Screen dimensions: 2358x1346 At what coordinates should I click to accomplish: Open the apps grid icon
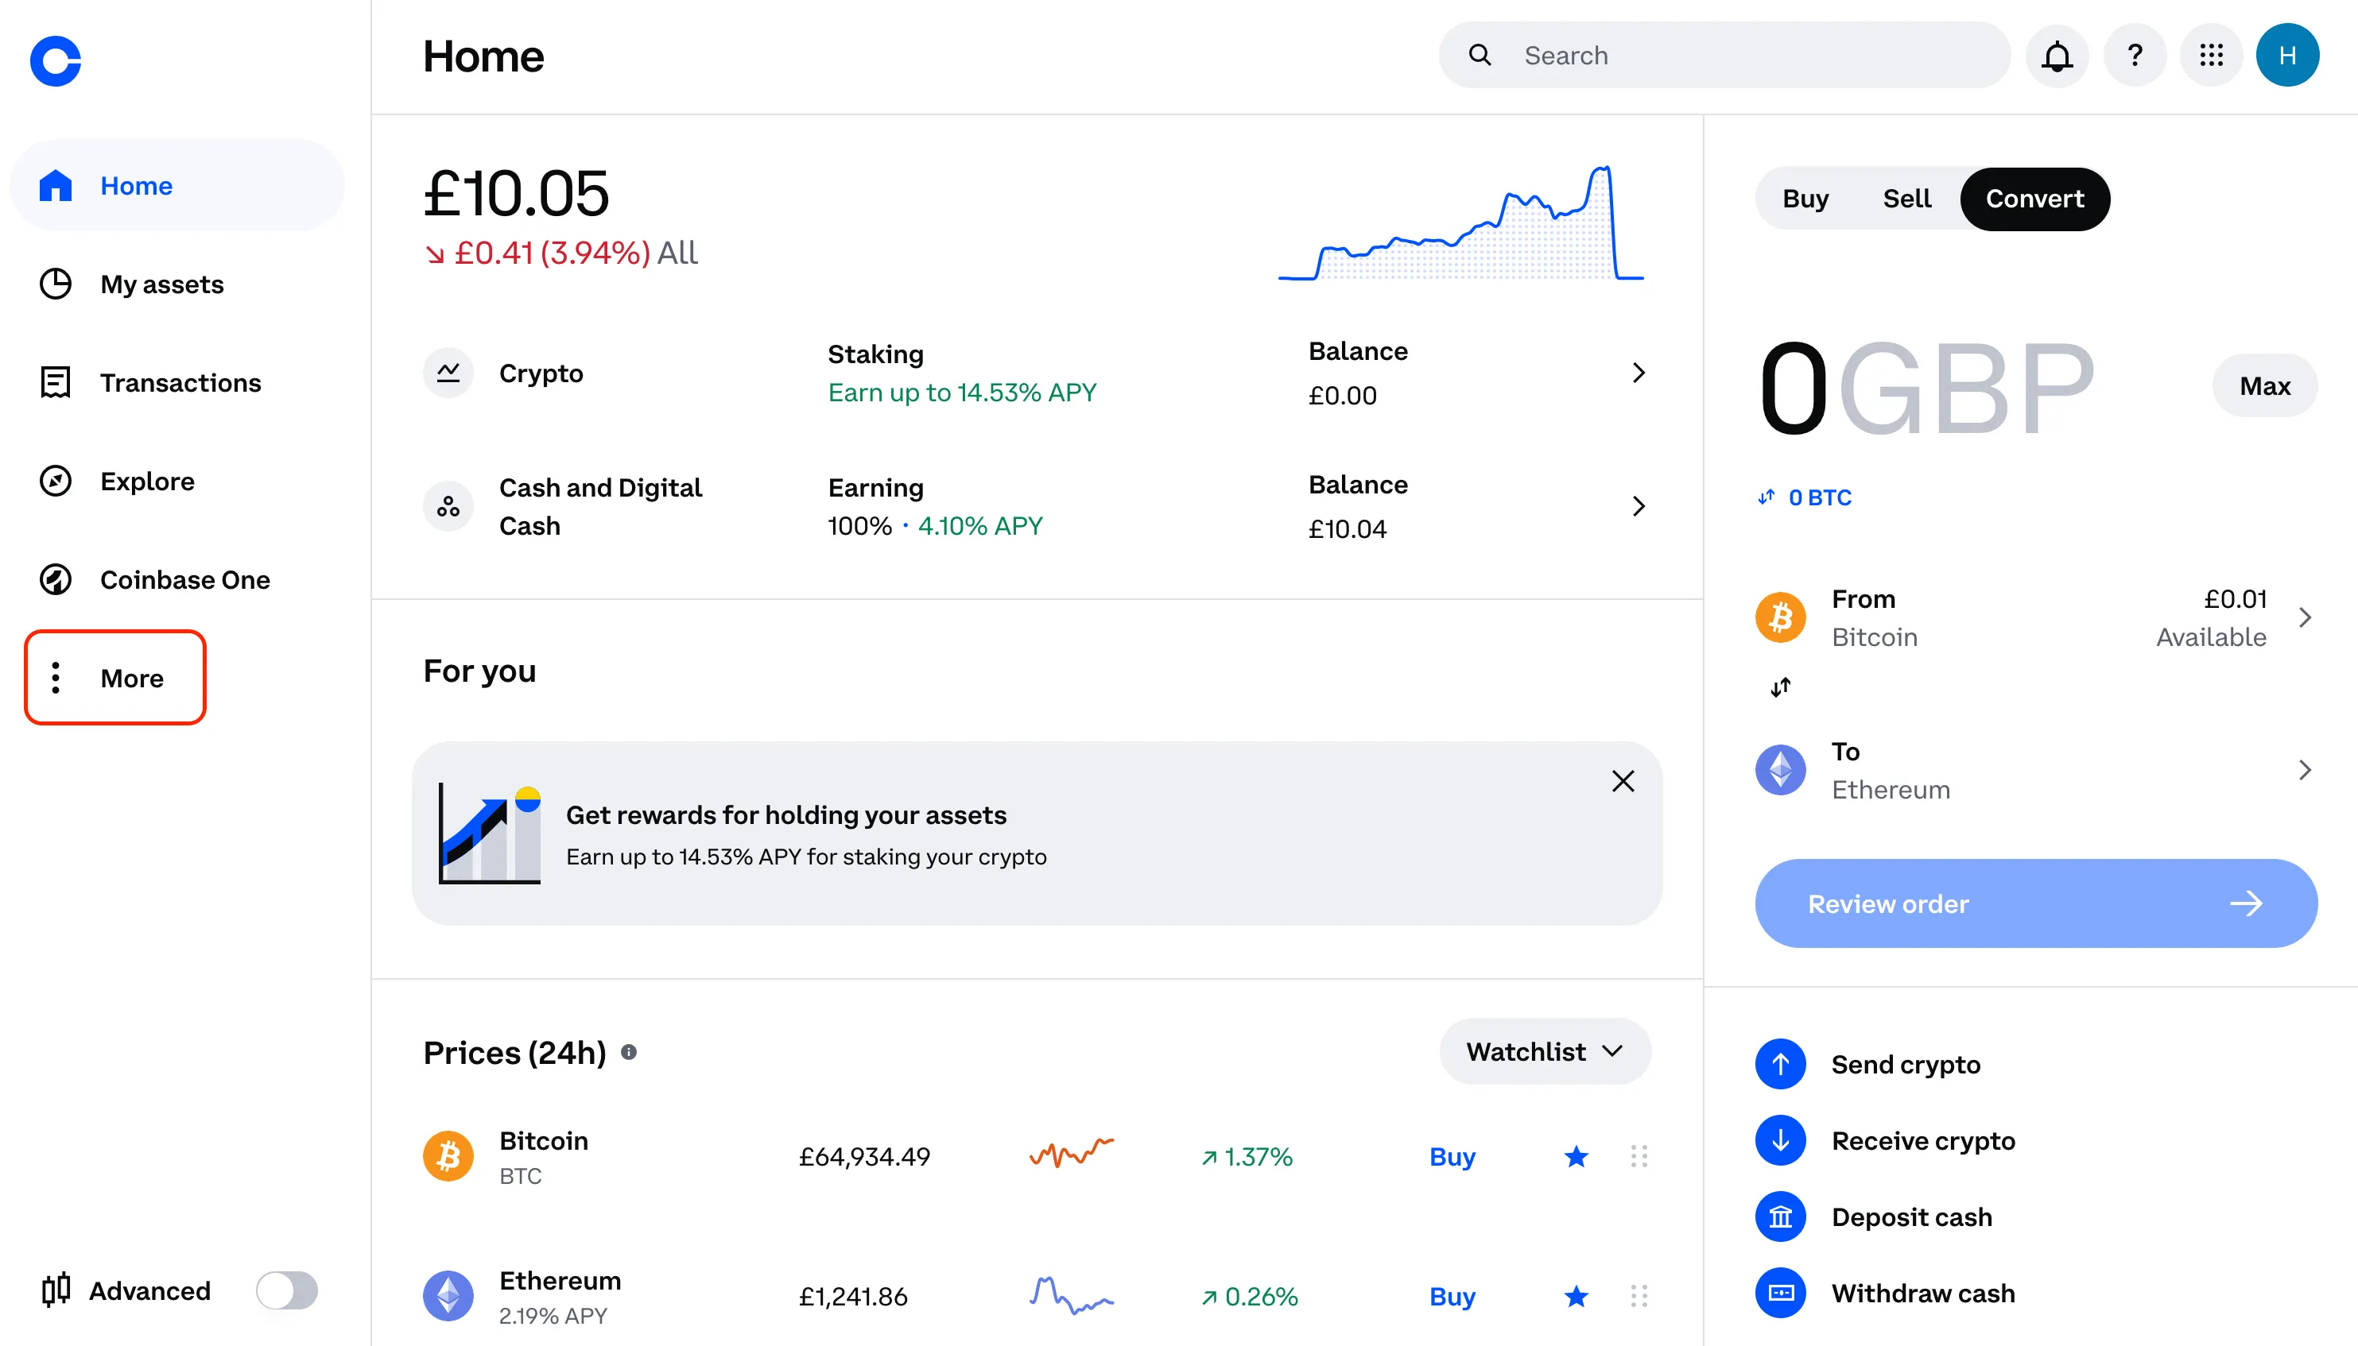(x=2211, y=56)
